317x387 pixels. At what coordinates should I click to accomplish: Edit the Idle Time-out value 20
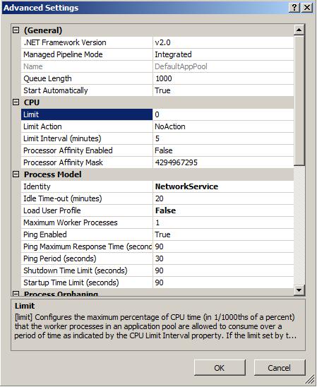[223, 198]
